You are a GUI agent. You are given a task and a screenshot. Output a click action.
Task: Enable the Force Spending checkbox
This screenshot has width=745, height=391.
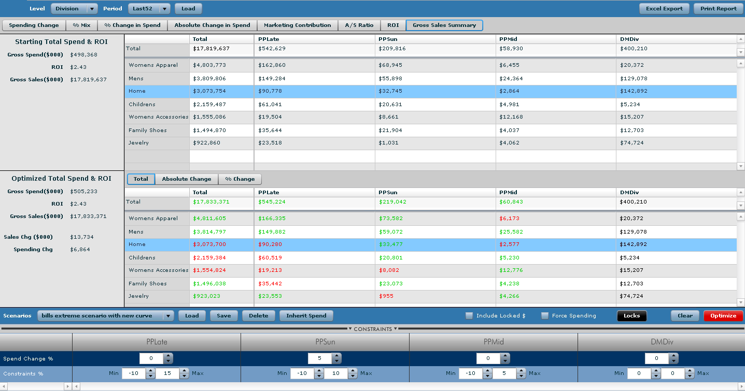tap(545, 315)
